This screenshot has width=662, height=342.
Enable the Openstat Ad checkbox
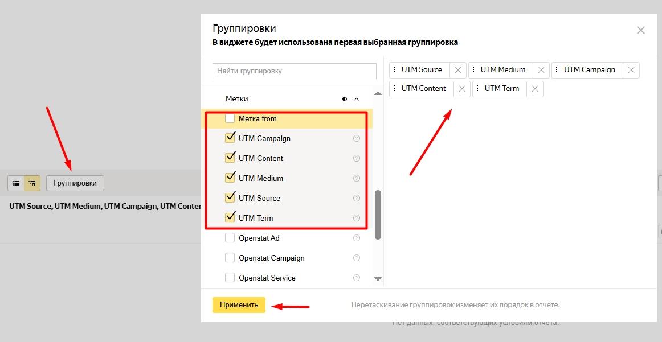pos(230,238)
